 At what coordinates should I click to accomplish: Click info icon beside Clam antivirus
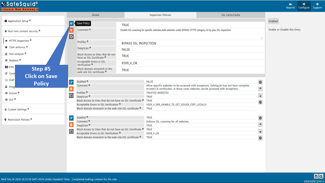(x=27, y=47)
